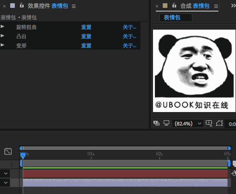Show hidden panels with double-arrow icon
Screen dimensions: 236x194
pos(233,6)
